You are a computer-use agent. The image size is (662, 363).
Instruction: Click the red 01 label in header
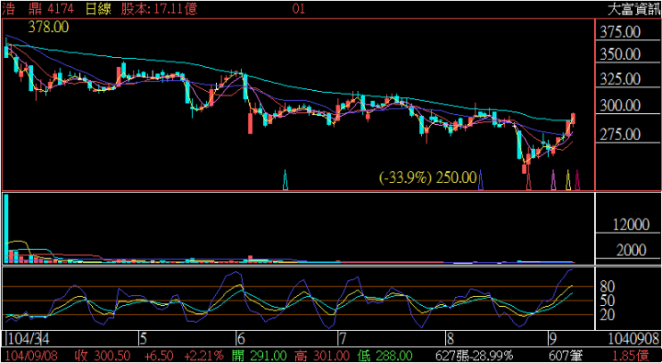[x=299, y=9]
